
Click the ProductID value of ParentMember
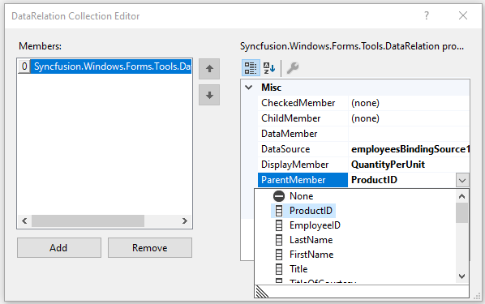[x=374, y=180]
